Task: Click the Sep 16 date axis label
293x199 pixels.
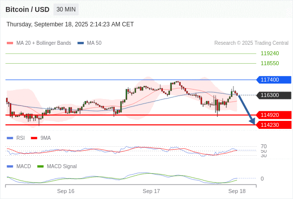Action: pos(66,191)
